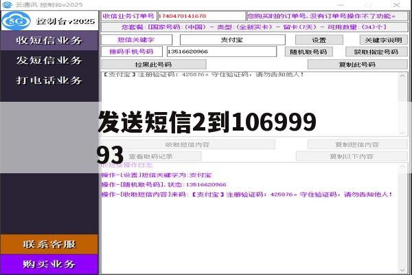The width and height of the screenshot is (412, 275).
Task: Click 查看取码记录 button
Action: click(x=151, y=156)
